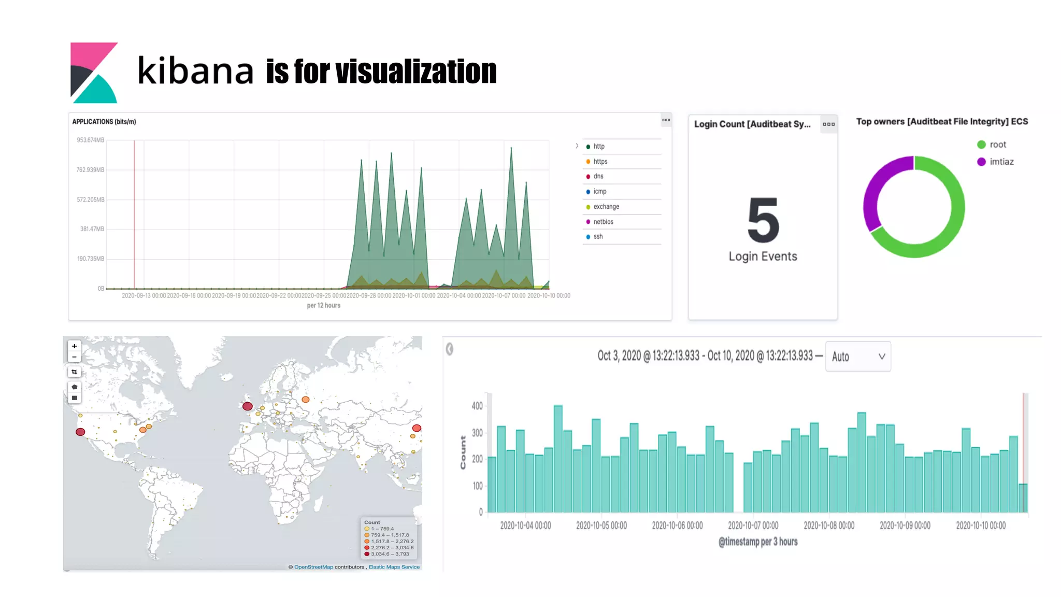Open the Applications panel options menu
The height and width of the screenshot is (597, 1061).
point(666,120)
